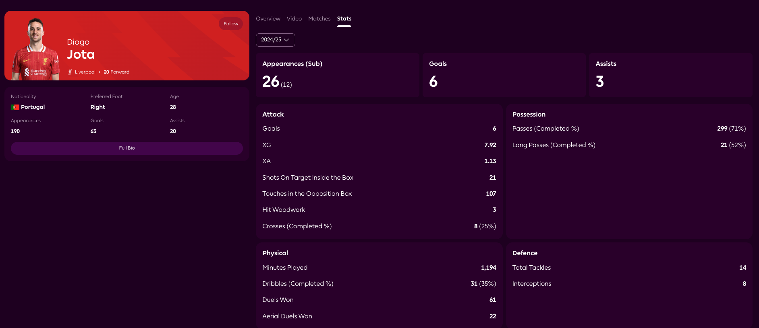Click the Minutes Played value 1,194
The height and width of the screenshot is (328, 759).
point(488,267)
